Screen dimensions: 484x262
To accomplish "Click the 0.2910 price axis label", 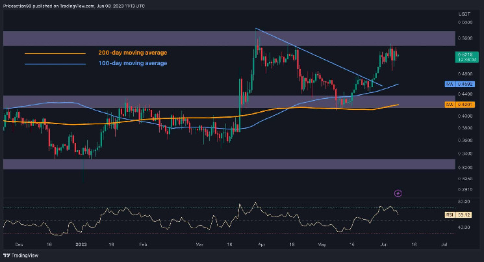I will pyautogui.click(x=465, y=189).
